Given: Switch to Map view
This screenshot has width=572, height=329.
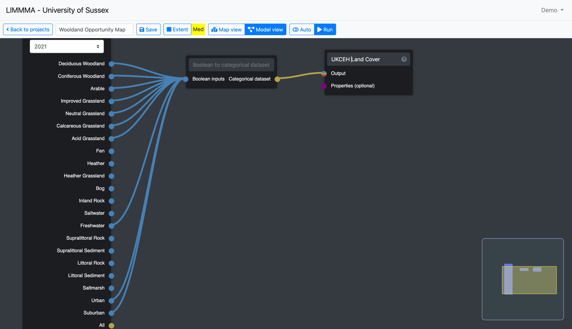Looking at the screenshot, I should [226, 29].
